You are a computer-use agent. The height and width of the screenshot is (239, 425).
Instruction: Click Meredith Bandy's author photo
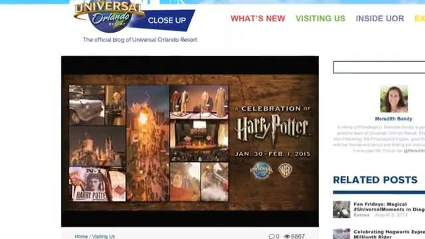(394, 99)
